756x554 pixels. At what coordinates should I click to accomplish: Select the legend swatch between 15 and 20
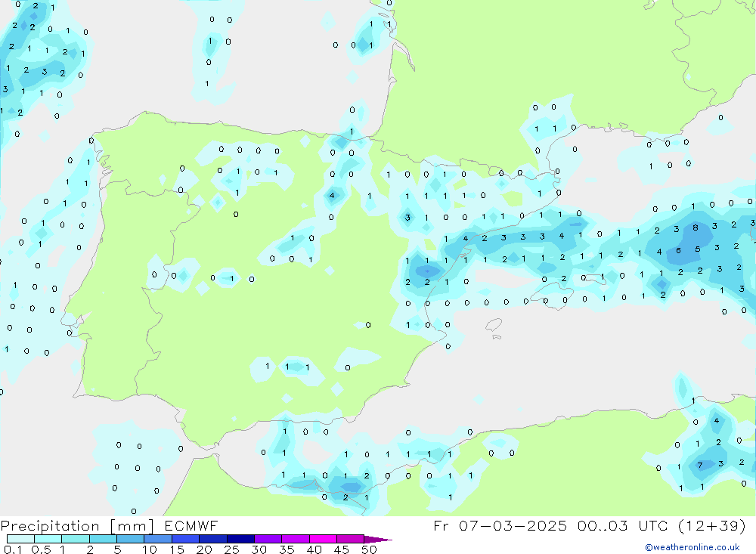click(x=185, y=539)
